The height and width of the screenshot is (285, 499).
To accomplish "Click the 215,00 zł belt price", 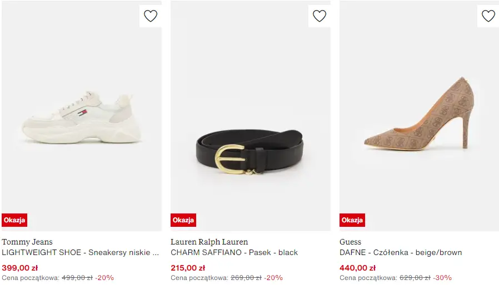I will coord(188,268).
